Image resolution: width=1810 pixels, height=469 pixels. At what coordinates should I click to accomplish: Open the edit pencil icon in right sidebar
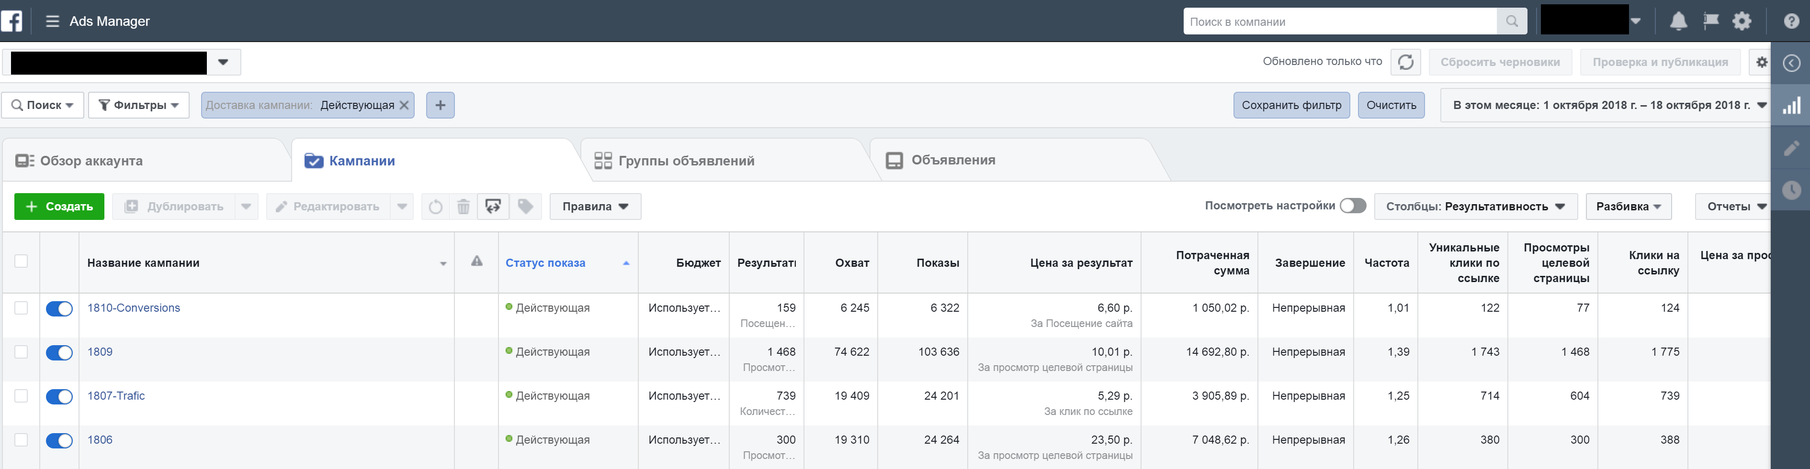1791,148
